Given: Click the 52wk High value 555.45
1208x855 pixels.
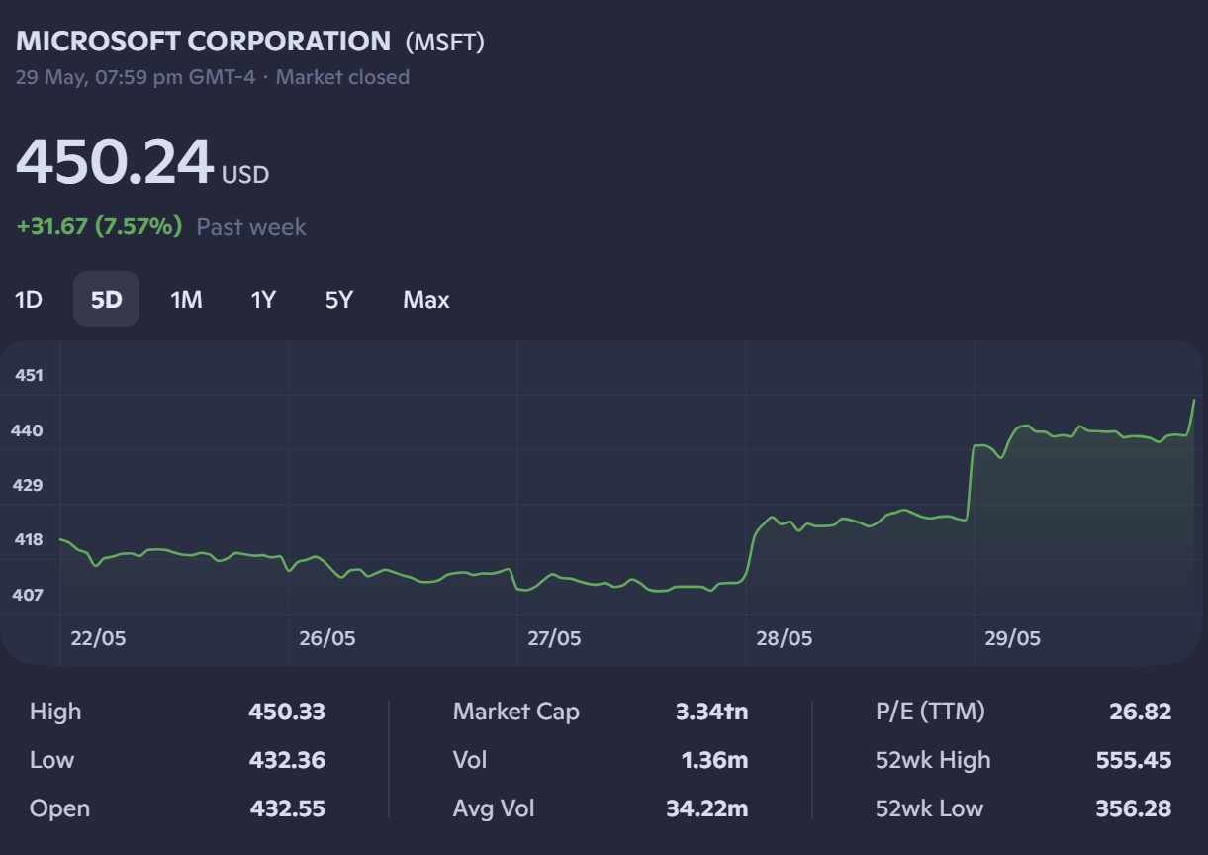Looking at the screenshot, I should click(1133, 760).
